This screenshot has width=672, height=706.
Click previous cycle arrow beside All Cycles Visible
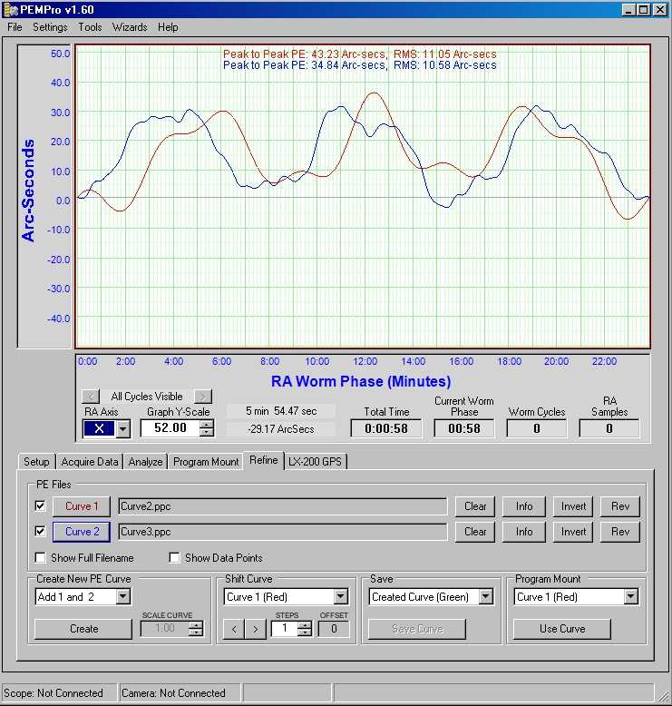click(91, 397)
